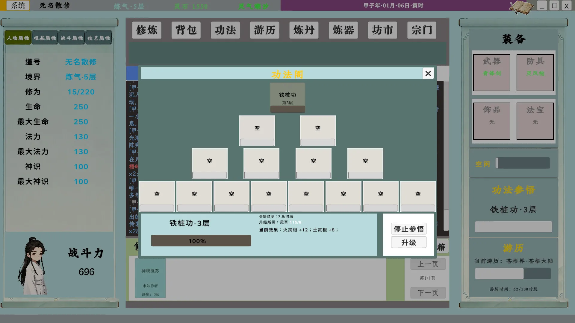Click the 停止参悟 button
This screenshot has height=323, width=575.
coord(408,229)
